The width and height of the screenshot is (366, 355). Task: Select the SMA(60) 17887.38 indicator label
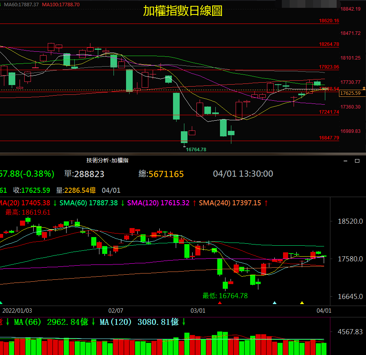[88, 203]
